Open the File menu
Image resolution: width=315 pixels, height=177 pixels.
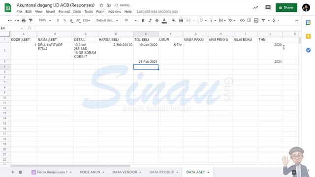(19, 12)
